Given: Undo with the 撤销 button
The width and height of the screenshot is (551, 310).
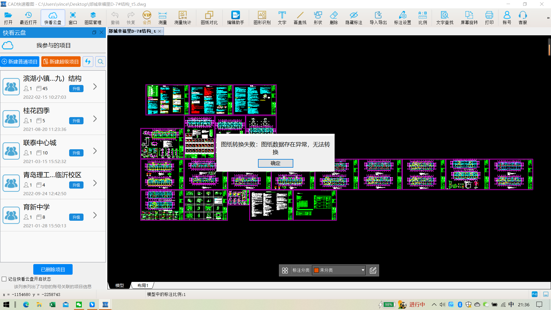Looking at the screenshot, I should [115, 18].
